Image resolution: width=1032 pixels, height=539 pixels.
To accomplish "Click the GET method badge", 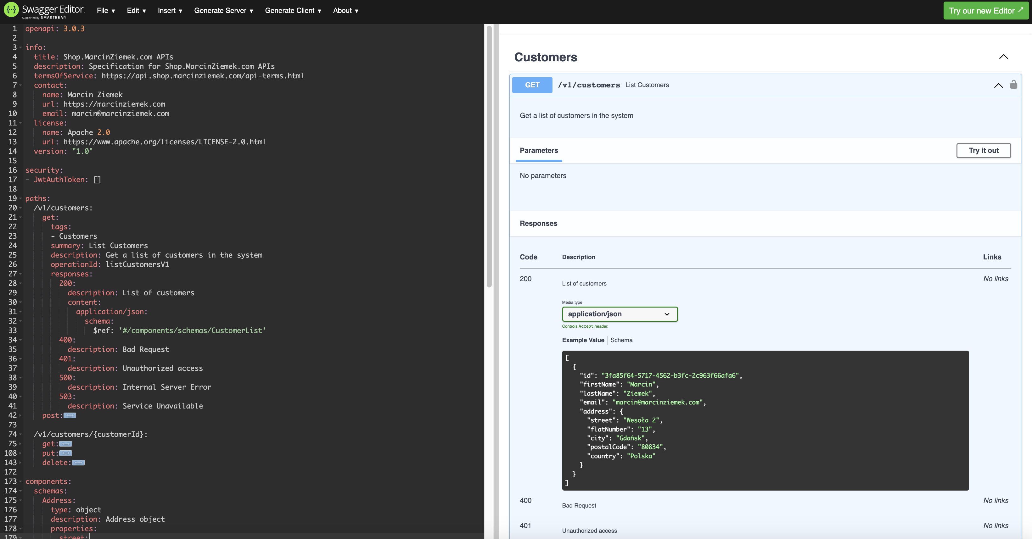I will (x=532, y=85).
